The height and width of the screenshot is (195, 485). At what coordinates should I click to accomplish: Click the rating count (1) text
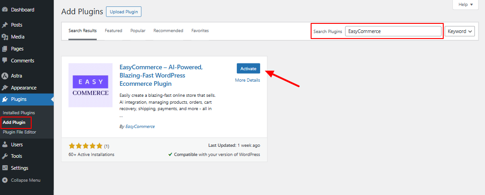click(107, 146)
